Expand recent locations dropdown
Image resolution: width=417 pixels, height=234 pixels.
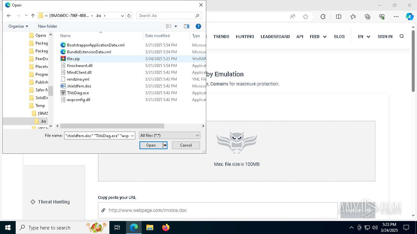(26, 16)
